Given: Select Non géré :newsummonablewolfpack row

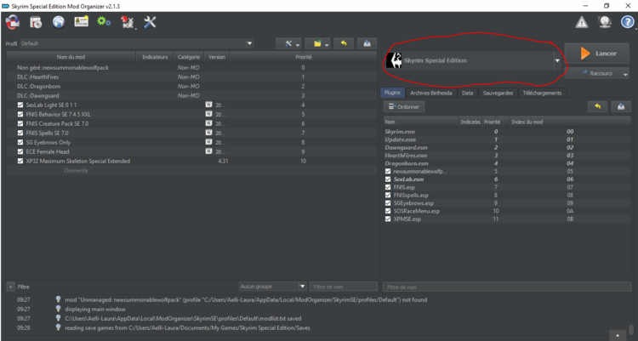Looking at the screenshot, I should pyautogui.click(x=192, y=67).
